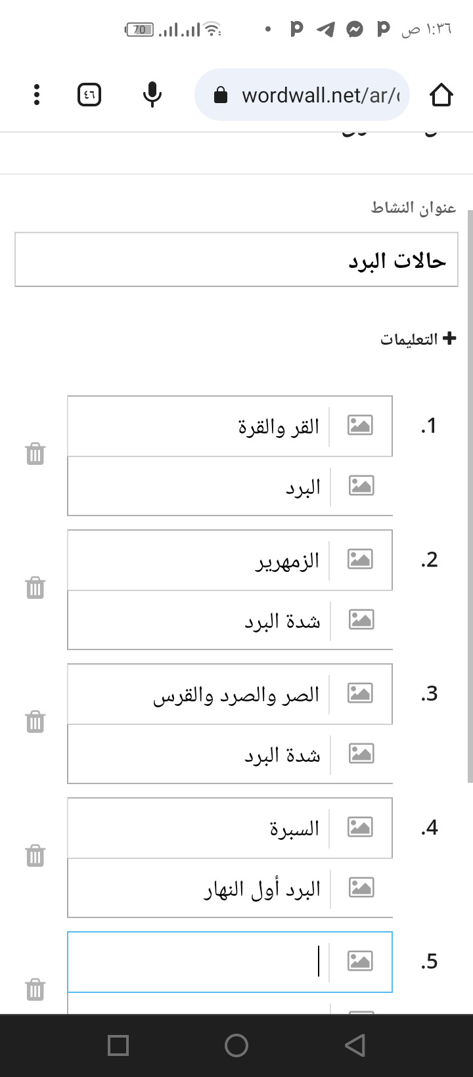Open the browser three-dot menu
Viewport: 473px width, 1077px height.
click(37, 95)
